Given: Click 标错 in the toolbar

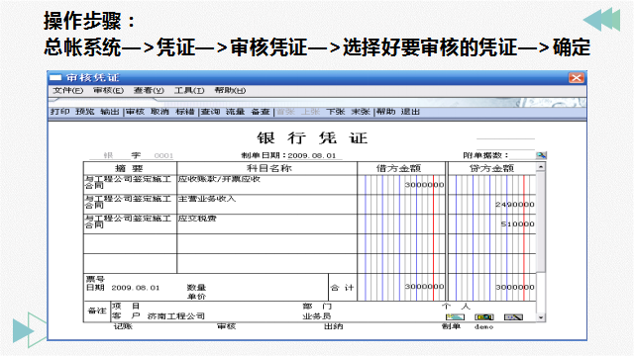Looking at the screenshot, I should pos(185,112).
